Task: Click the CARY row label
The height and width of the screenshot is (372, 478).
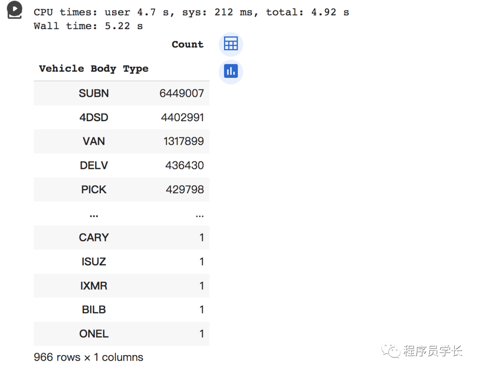Action: [x=93, y=238]
